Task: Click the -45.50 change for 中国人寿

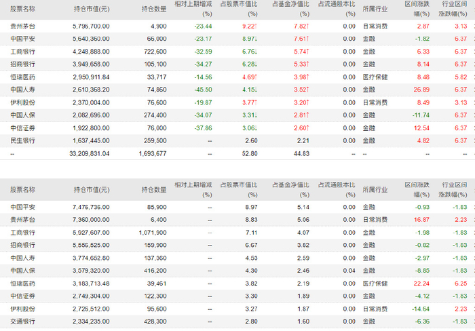Action: tap(203, 90)
